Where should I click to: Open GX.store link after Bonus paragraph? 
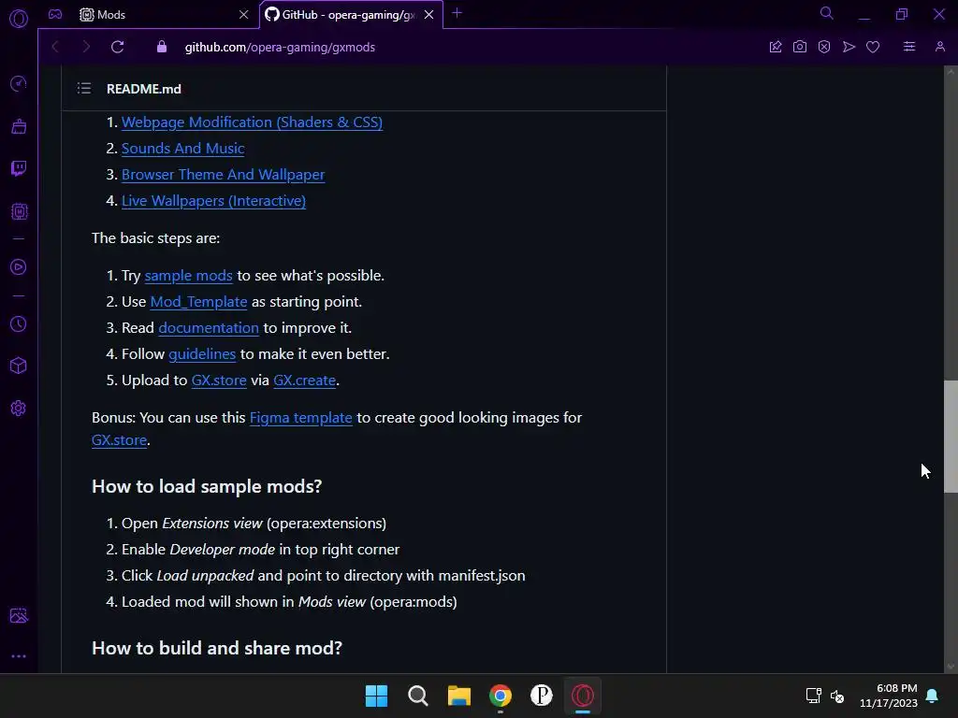tap(119, 440)
